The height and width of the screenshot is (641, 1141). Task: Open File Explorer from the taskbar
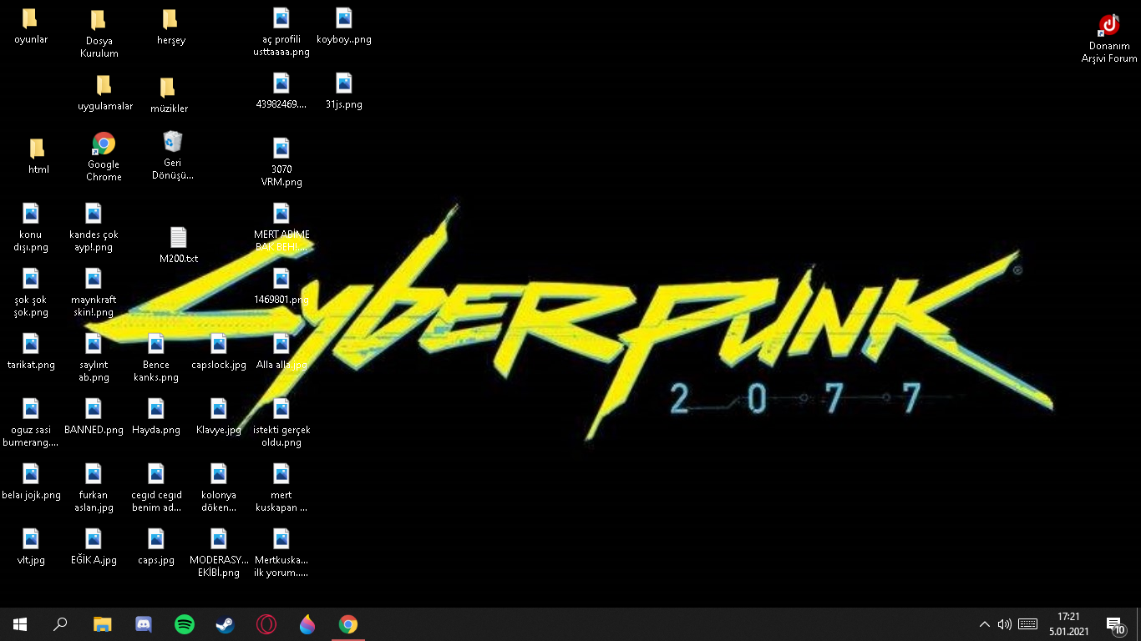(102, 624)
